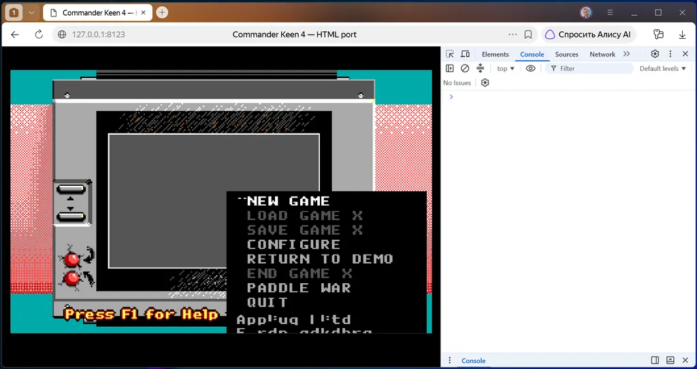
Task: Open DevTools three-dot customize menu
Action: [x=670, y=54]
